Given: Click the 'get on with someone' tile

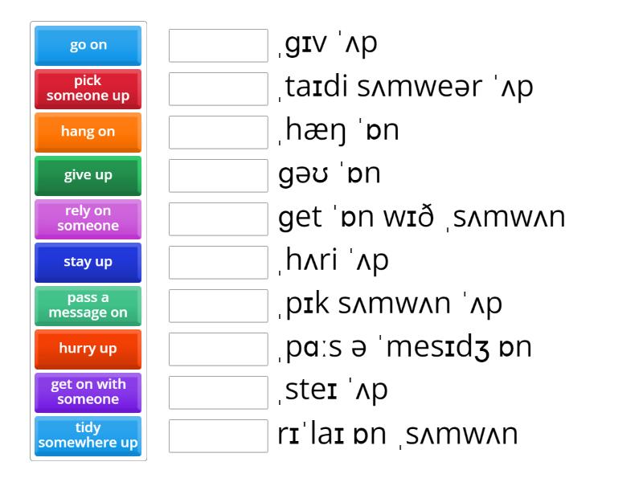Looking at the screenshot, I should 88,393.
